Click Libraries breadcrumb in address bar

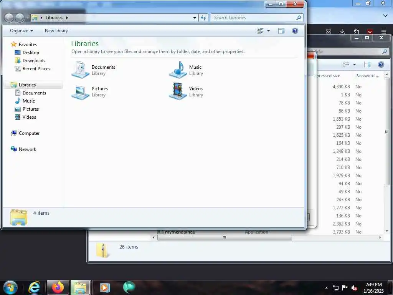(54, 18)
